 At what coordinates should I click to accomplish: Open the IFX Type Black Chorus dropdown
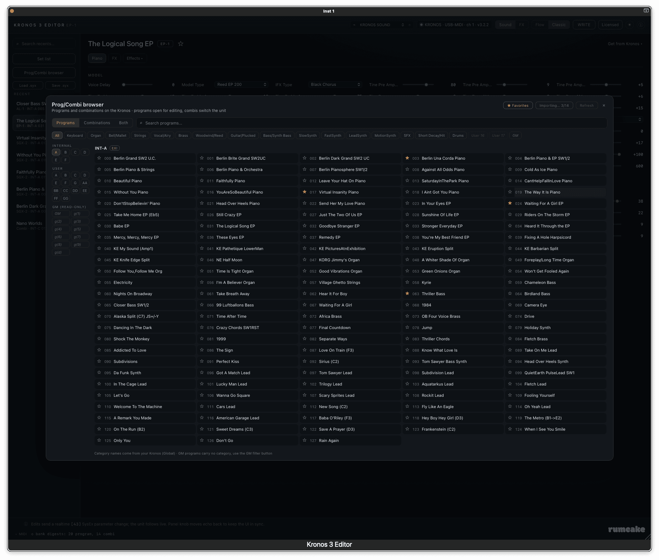tap(335, 85)
